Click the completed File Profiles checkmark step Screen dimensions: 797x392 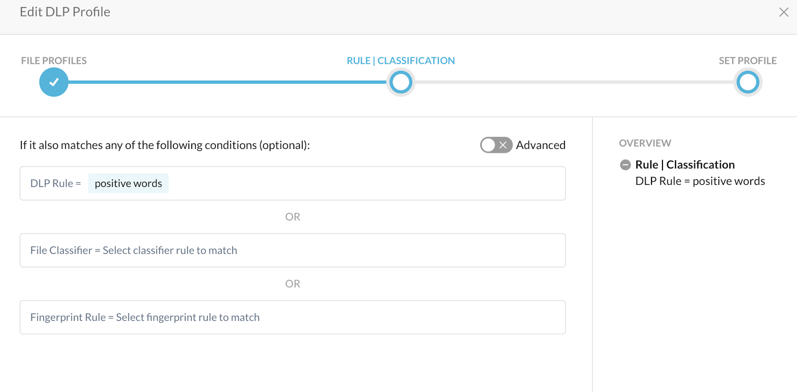coord(54,82)
